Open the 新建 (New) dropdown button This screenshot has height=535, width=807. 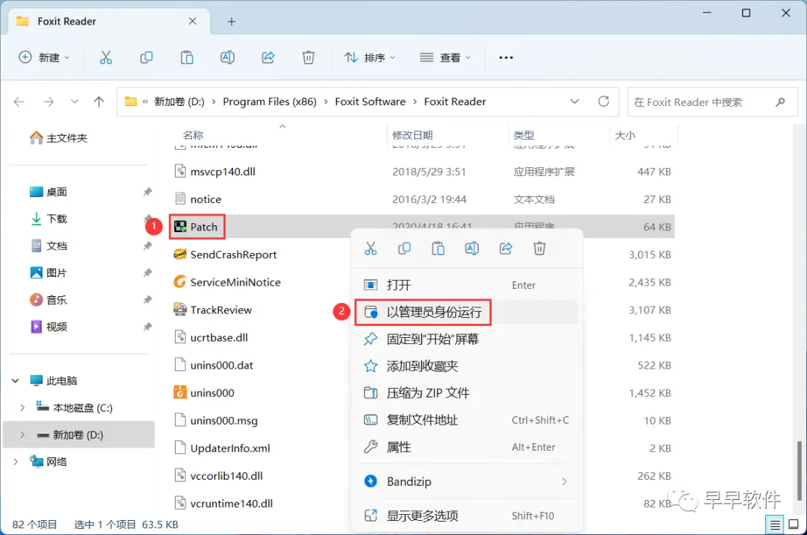(44, 57)
